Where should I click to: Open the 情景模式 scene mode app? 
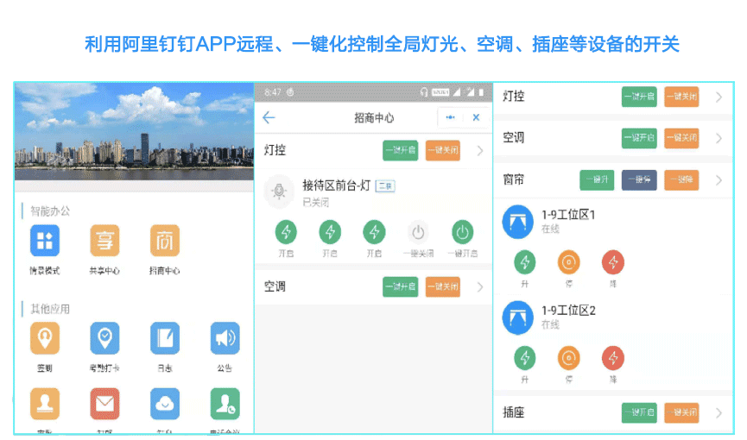pyautogui.click(x=45, y=241)
